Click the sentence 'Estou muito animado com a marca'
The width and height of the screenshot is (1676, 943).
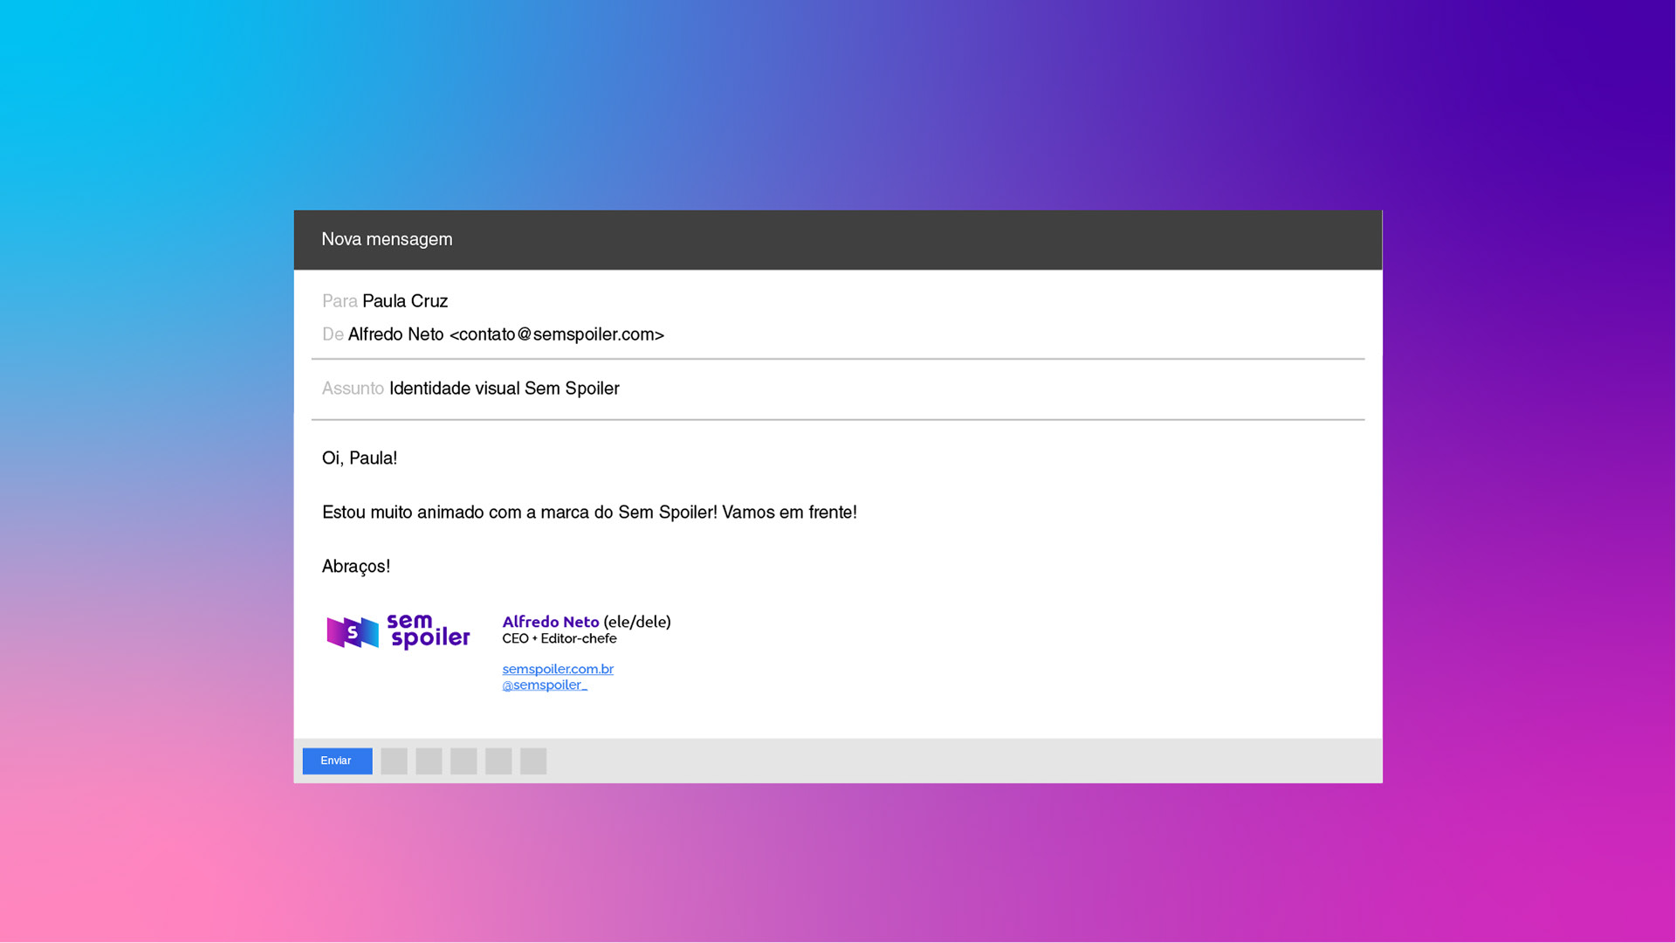[589, 513]
